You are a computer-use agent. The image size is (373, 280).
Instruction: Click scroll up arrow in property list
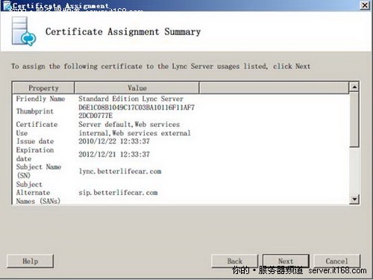click(x=354, y=87)
